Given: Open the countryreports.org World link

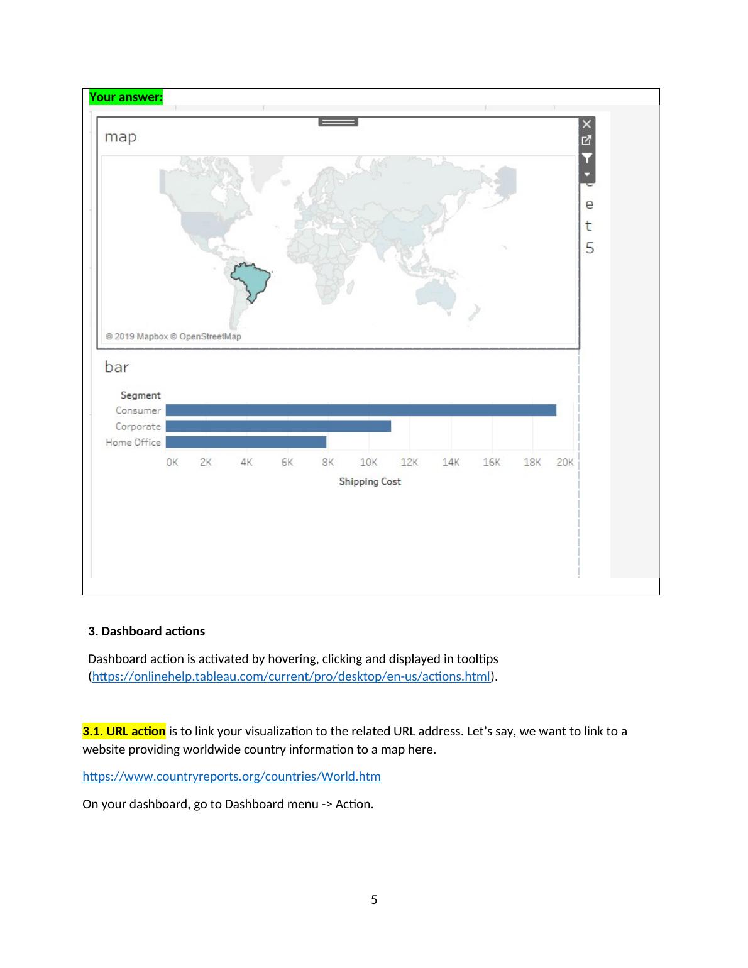Looking at the screenshot, I should coord(231,776).
